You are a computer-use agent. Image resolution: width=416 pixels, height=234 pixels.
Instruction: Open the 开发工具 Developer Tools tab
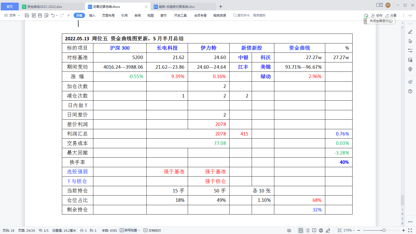click(180, 15)
